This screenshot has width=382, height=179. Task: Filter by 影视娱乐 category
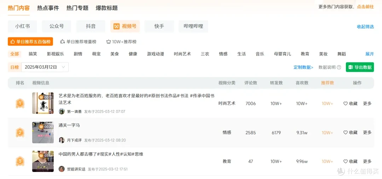[x=56, y=54]
